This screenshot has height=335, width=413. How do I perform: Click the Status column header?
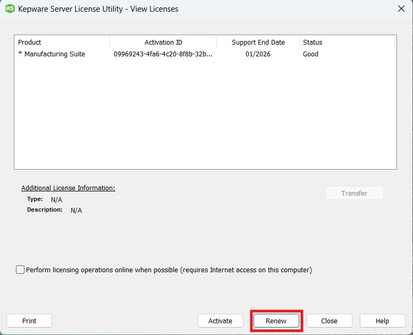(x=347, y=42)
